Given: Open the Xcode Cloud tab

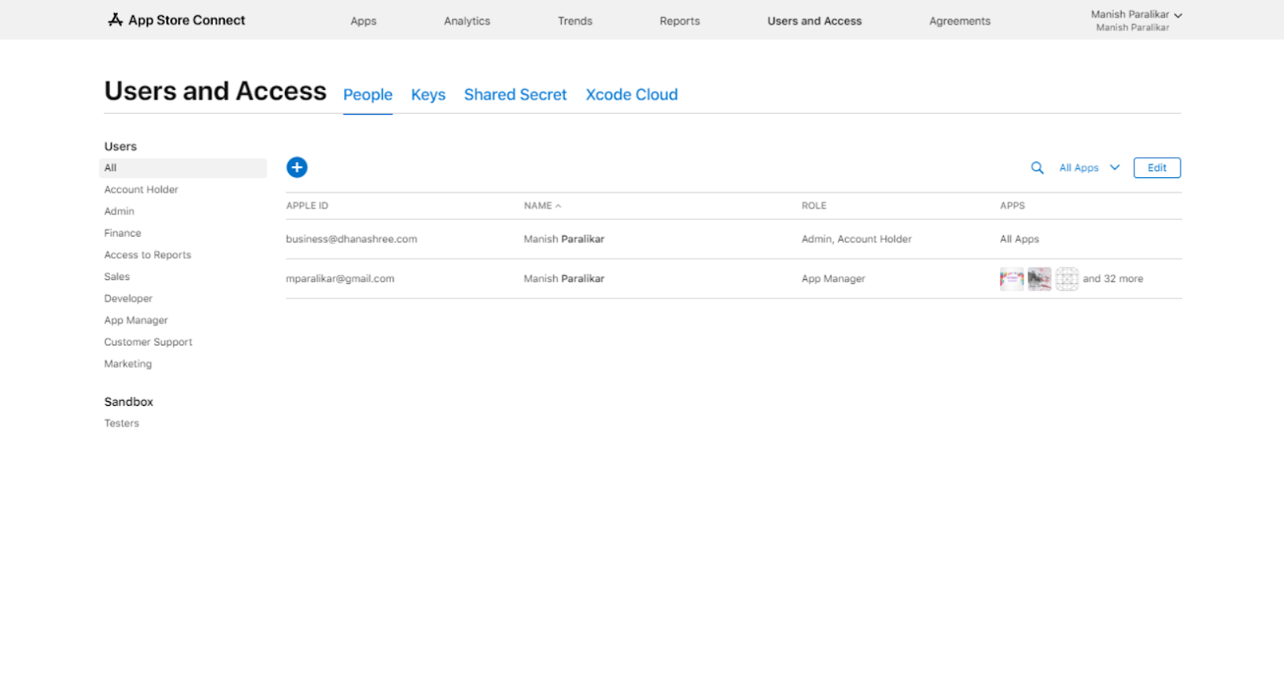Looking at the screenshot, I should point(632,95).
